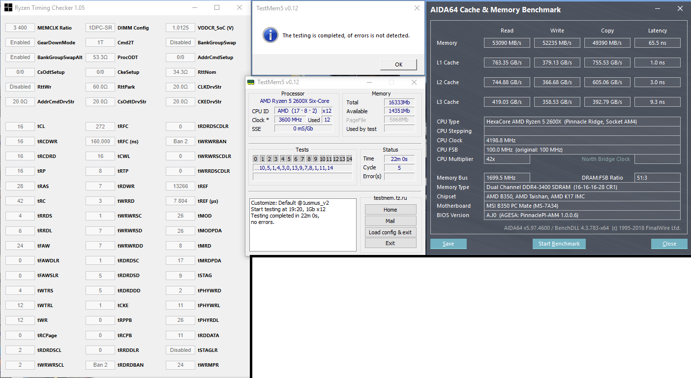Click the TestMem5 Available 14351Mb field
The image size is (691, 378).
point(399,111)
